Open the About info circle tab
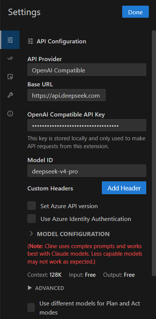156x319 pixels. tap(10, 113)
